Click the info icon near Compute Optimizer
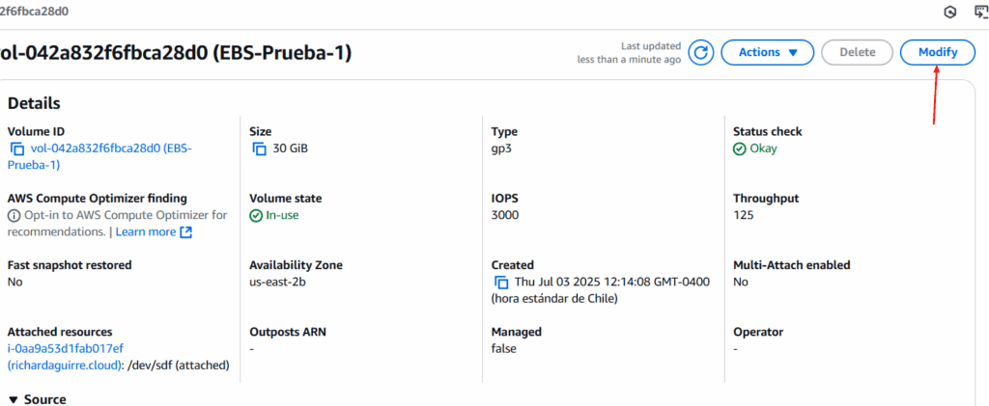The width and height of the screenshot is (989, 406). point(14,216)
